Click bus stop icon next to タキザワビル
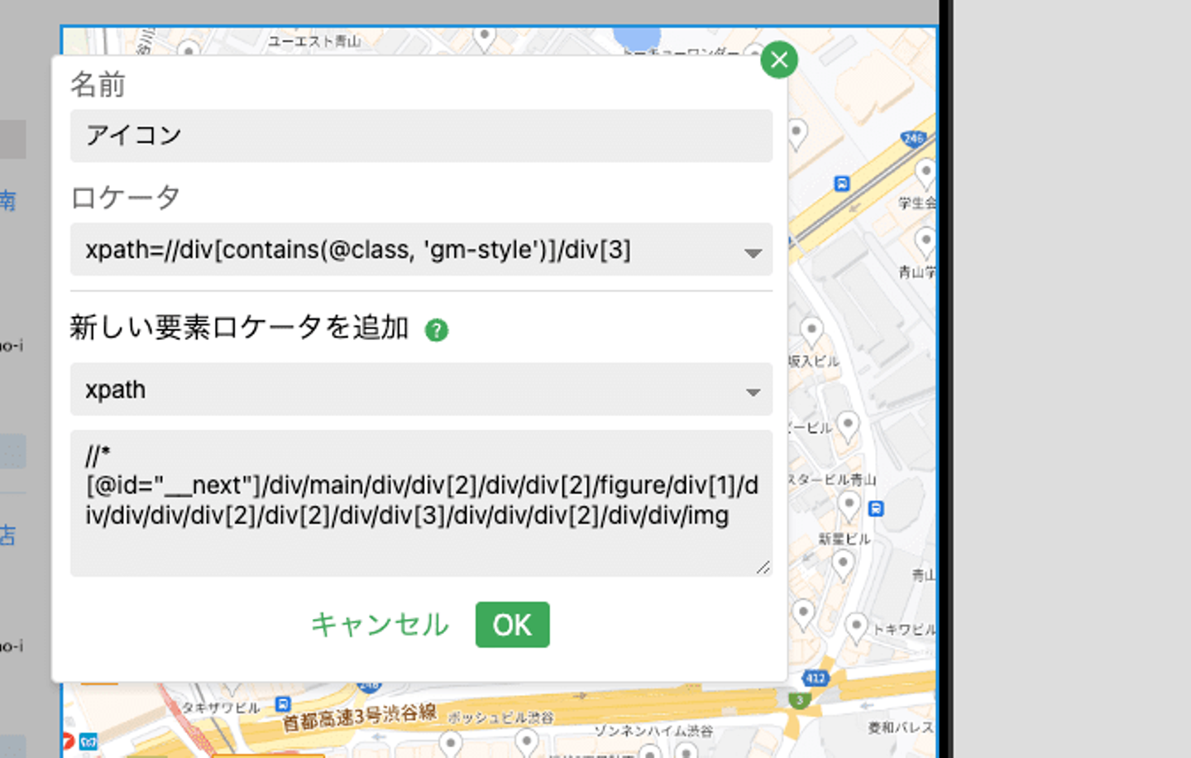 coord(283,704)
